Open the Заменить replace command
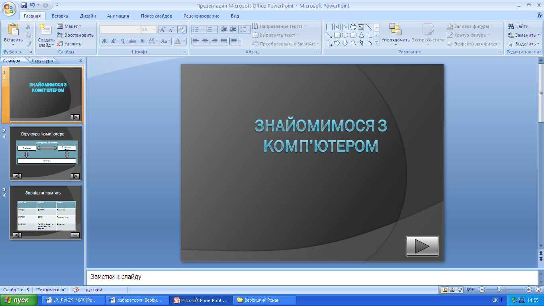Image resolution: width=544 pixels, height=306 pixels. tap(524, 35)
